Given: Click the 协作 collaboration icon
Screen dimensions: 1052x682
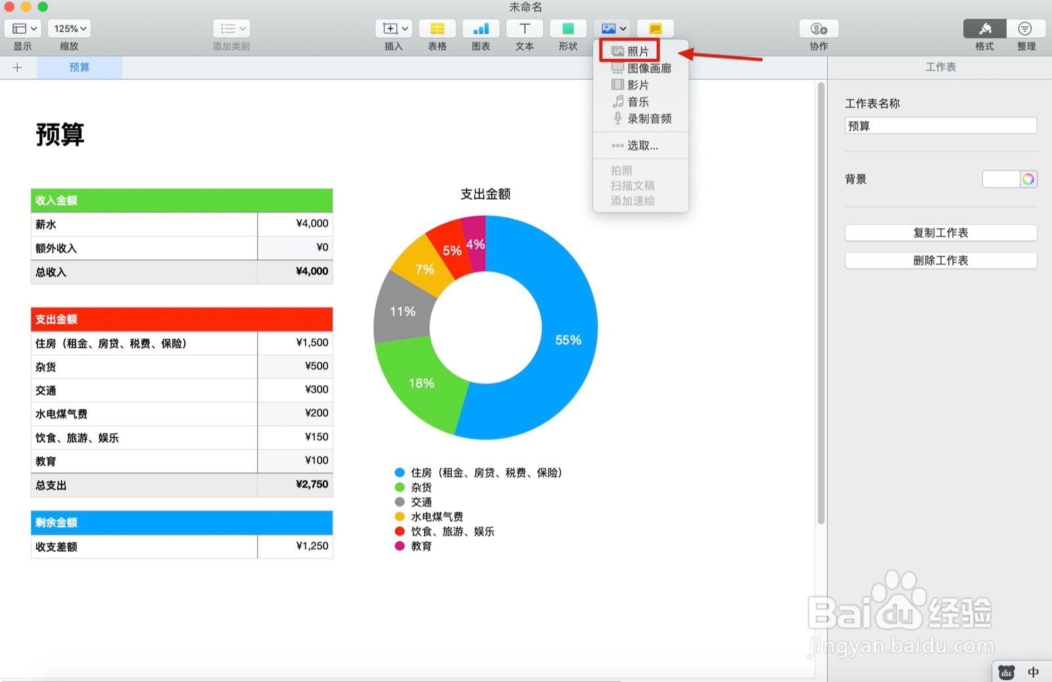Looking at the screenshot, I should [817, 28].
